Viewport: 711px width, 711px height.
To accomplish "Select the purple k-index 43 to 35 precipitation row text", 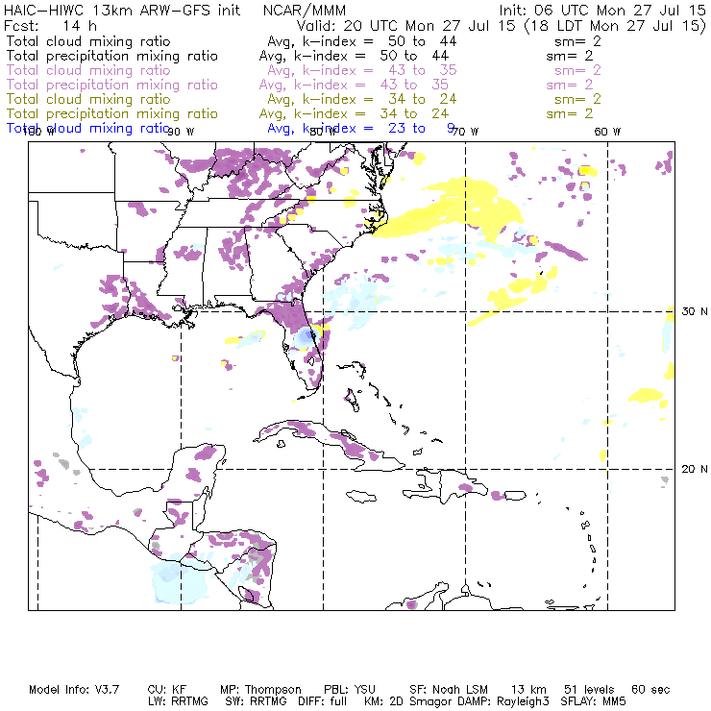I will coord(354,85).
